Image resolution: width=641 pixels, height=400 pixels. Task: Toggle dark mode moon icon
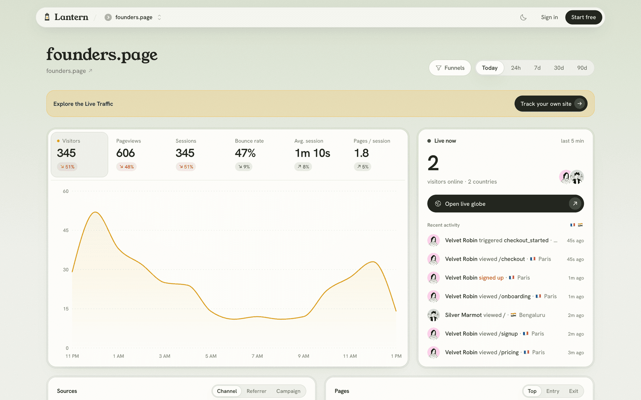pyautogui.click(x=523, y=17)
